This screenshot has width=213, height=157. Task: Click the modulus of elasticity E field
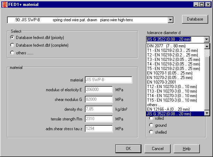click(x=99, y=90)
